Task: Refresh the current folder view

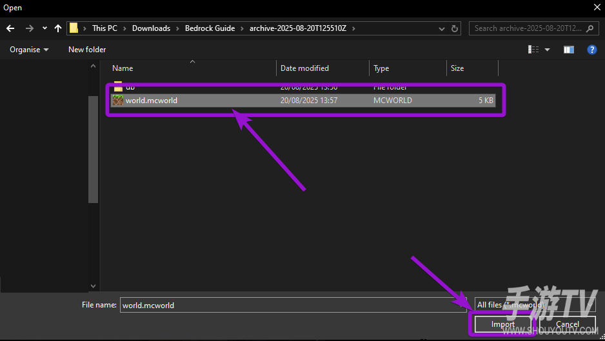Action: (x=455, y=28)
